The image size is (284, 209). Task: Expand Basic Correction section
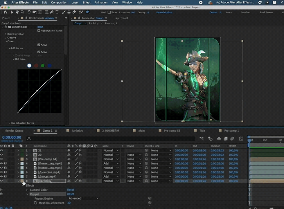6,34
